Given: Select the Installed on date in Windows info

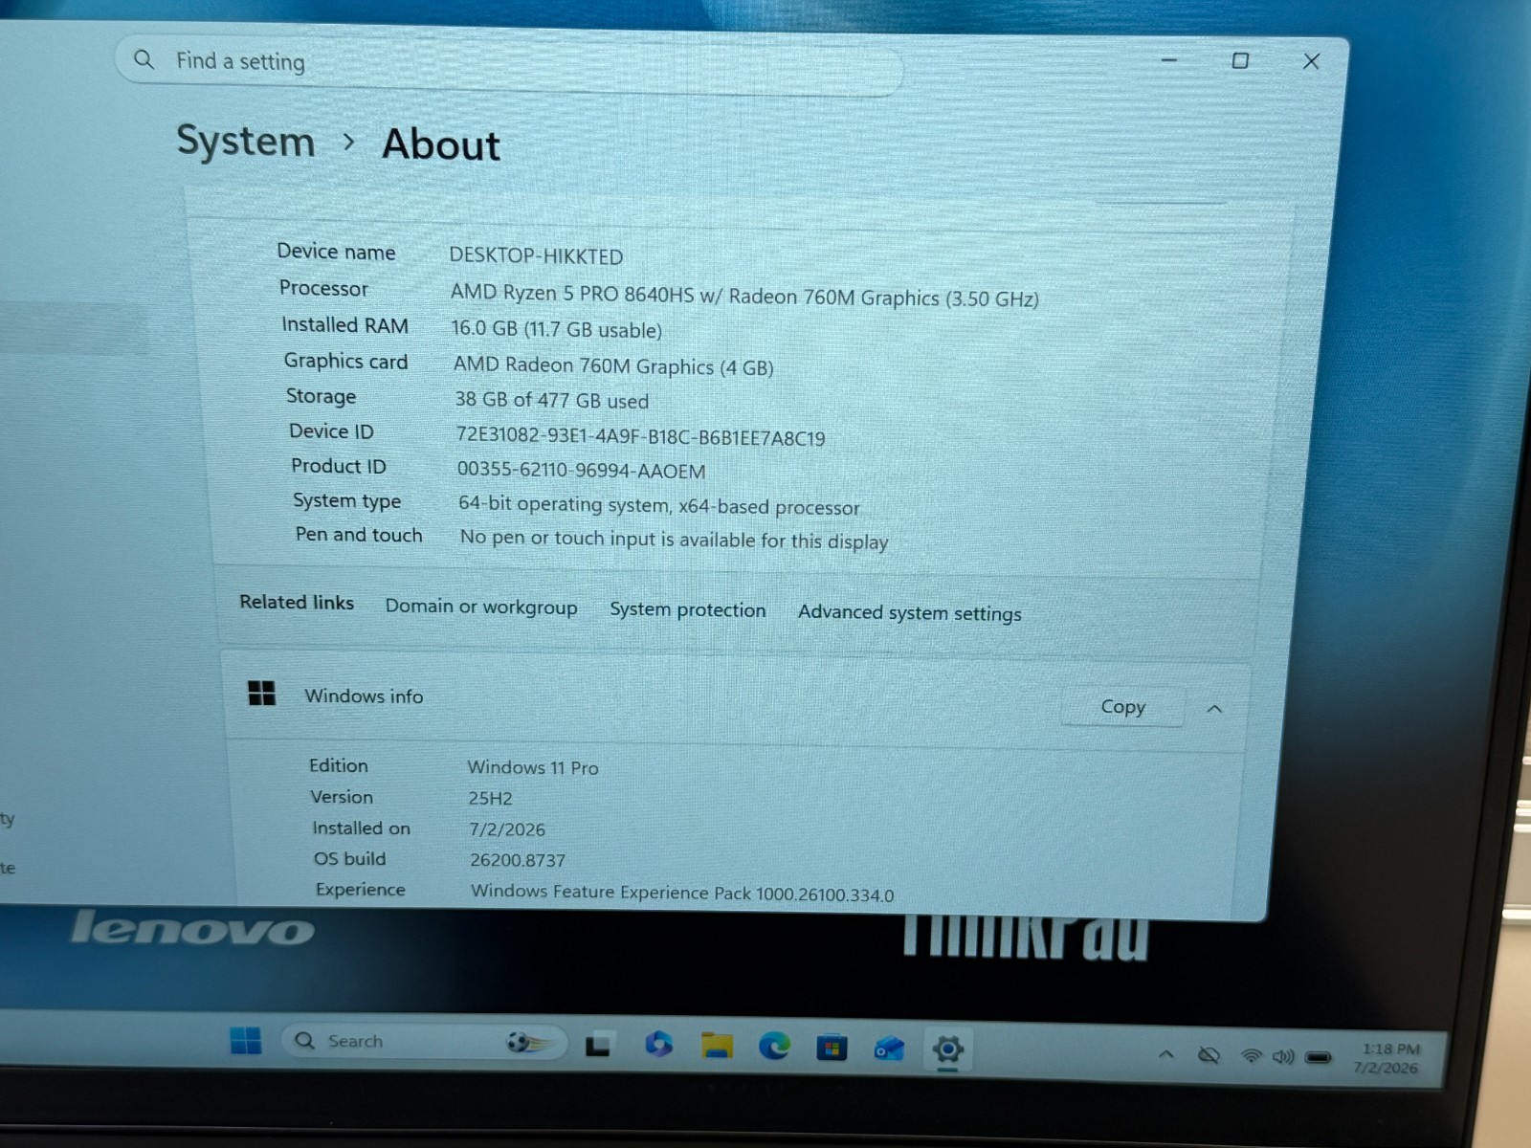Looking at the screenshot, I should 507,829.
